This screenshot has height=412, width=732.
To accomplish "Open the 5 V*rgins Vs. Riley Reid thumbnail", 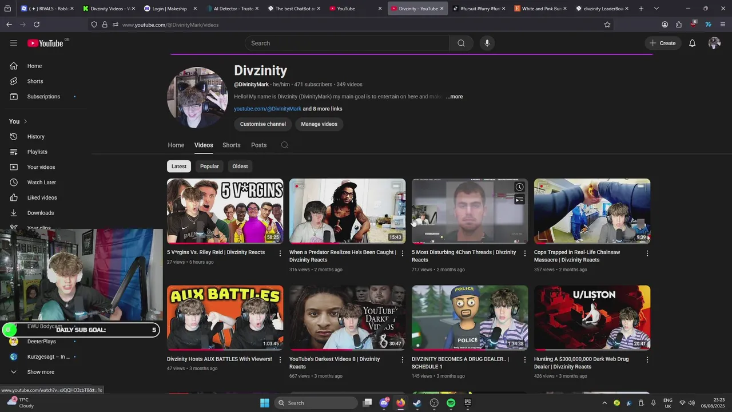I will [x=225, y=211].
